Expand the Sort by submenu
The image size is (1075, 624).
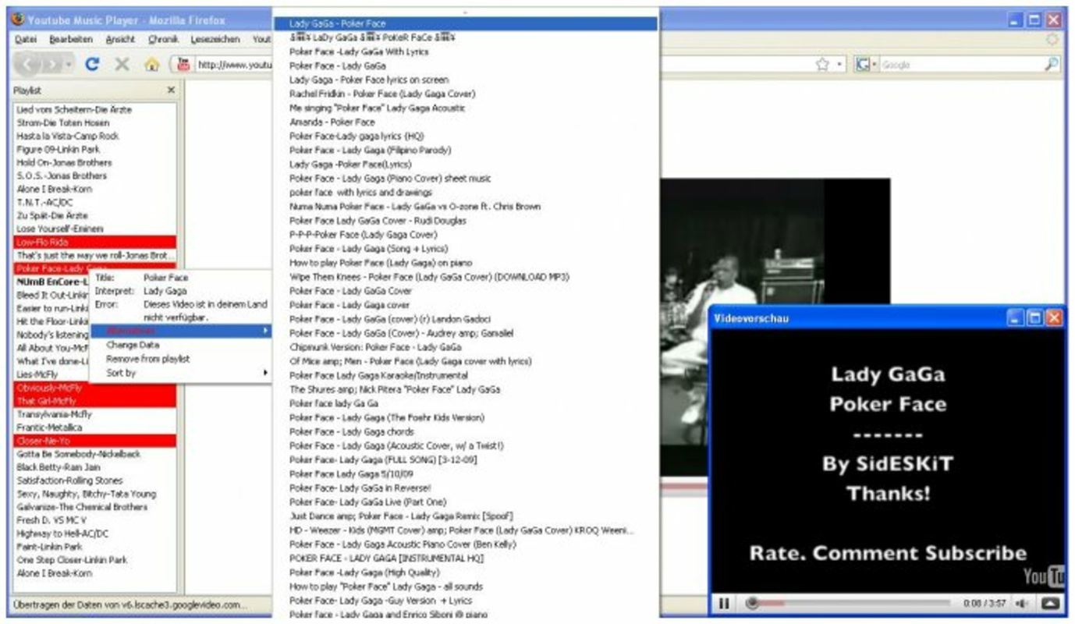pyautogui.click(x=180, y=373)
